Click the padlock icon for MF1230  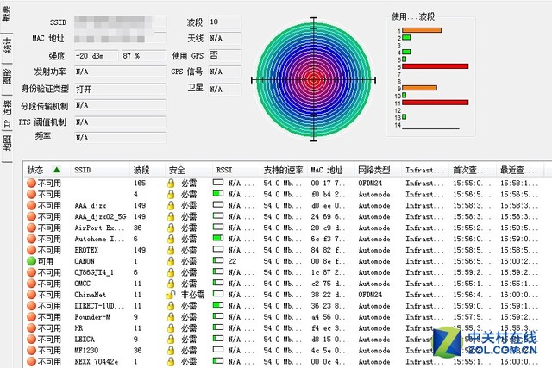(x=171, y=351)
